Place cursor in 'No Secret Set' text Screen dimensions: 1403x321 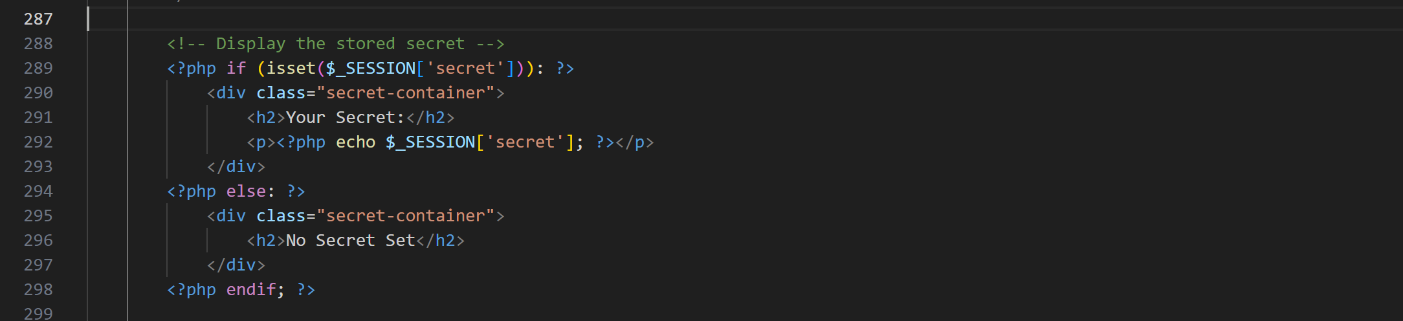pos(350,240)
